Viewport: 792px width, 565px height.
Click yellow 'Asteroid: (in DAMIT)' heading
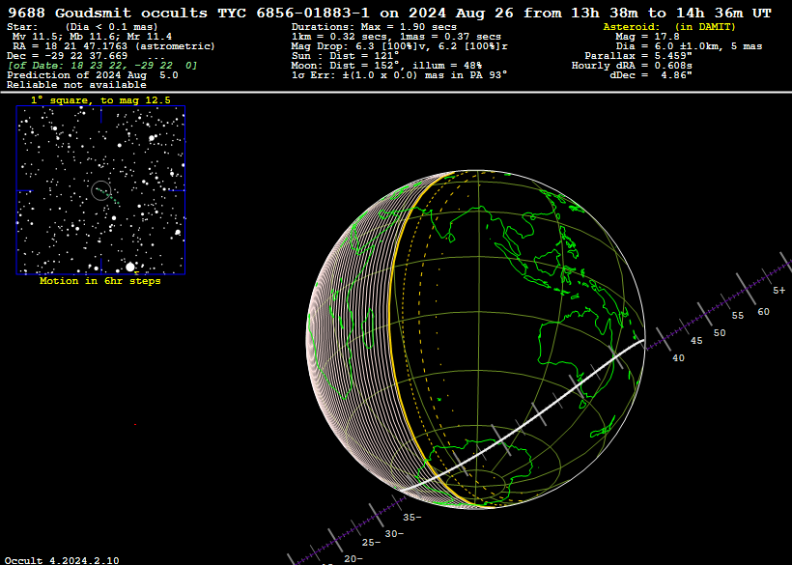tap(669, 27)
